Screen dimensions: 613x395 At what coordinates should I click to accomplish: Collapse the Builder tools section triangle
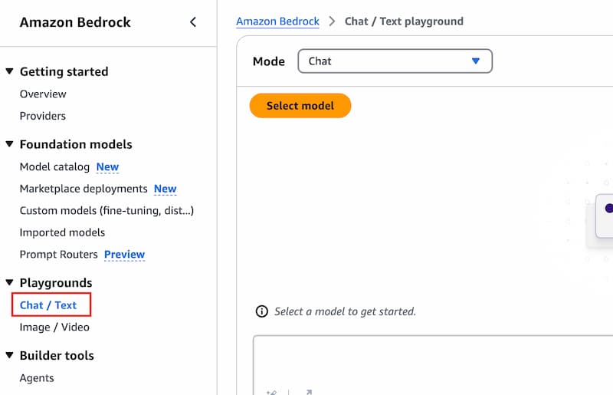point(10,355)
